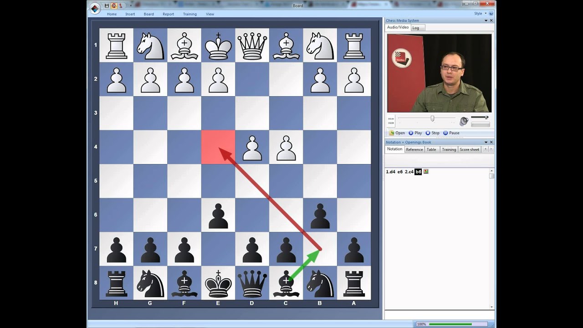The height and width of the screenshot is (328, 583).
Task: Select the black pawn on e6
Action: pyautogui.click(x=218, y=215)
